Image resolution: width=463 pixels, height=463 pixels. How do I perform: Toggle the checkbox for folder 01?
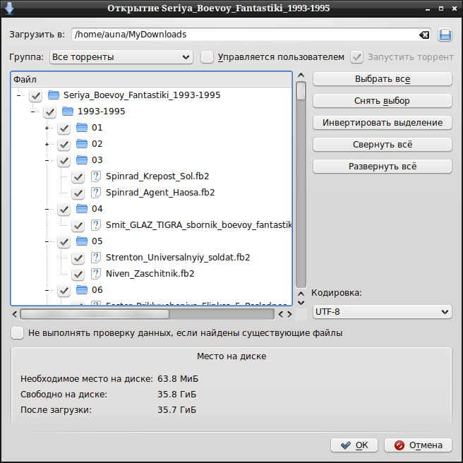(x=64, y=128)
